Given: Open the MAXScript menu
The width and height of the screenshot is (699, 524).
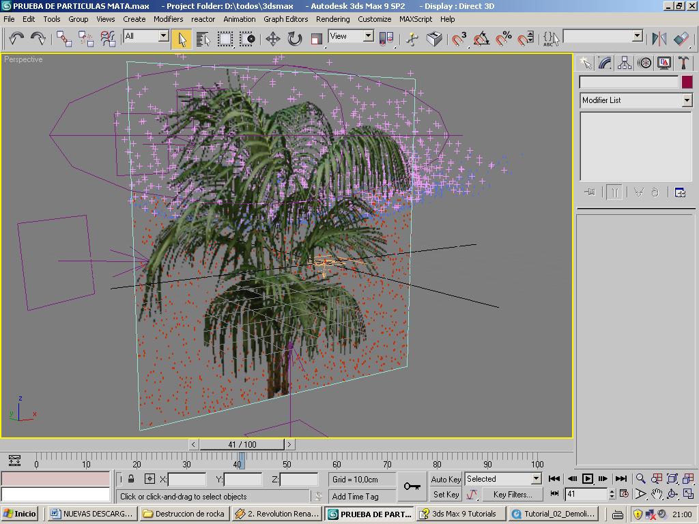Looking at the screenshot, I should (416, 19).
